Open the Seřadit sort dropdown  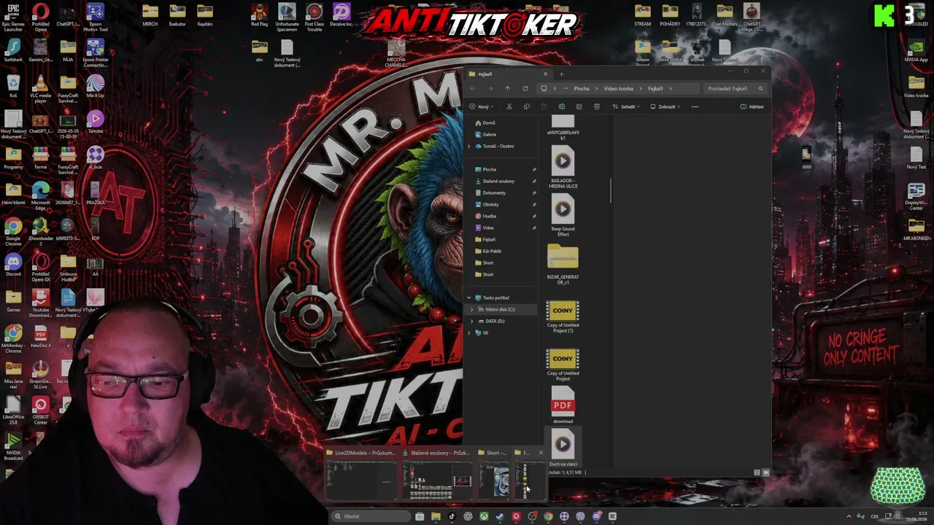626,106
